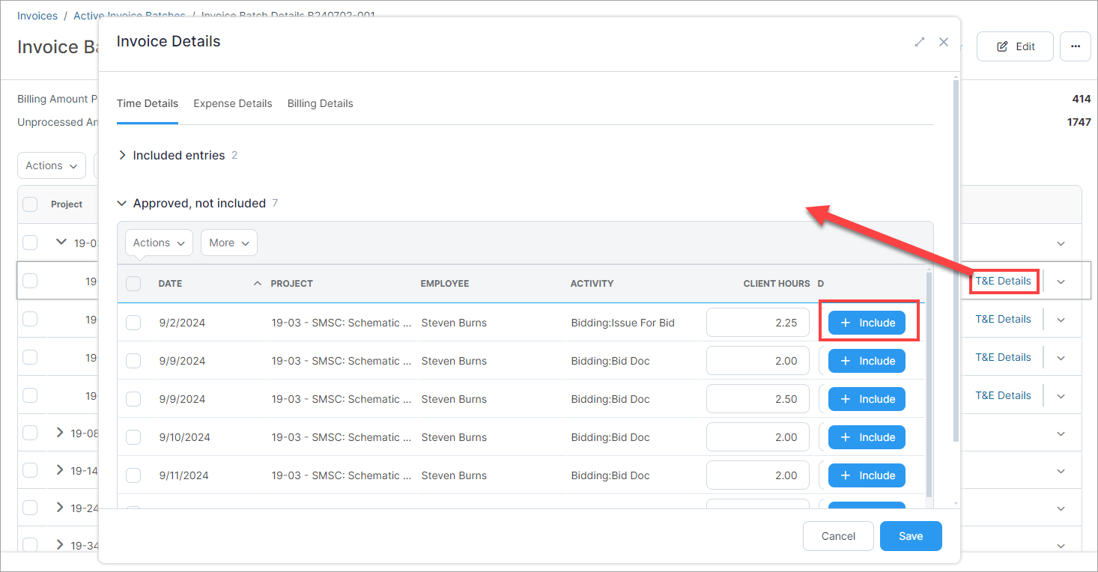Screen dimensions: 1098x572
Task: Open the three-dots more options menu
Action: (1076, 46)
